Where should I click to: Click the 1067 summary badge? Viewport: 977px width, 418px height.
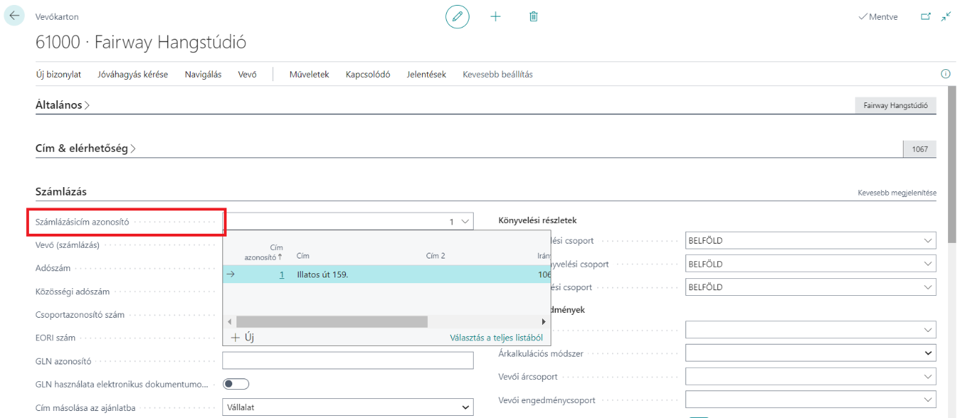pyautogui.click(x=920, y=149)
